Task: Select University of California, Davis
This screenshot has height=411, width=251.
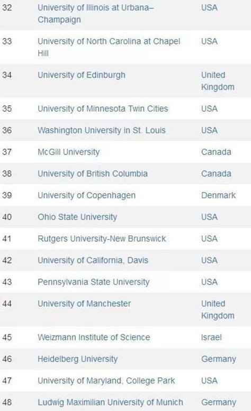Action: [x=93, y=260]
